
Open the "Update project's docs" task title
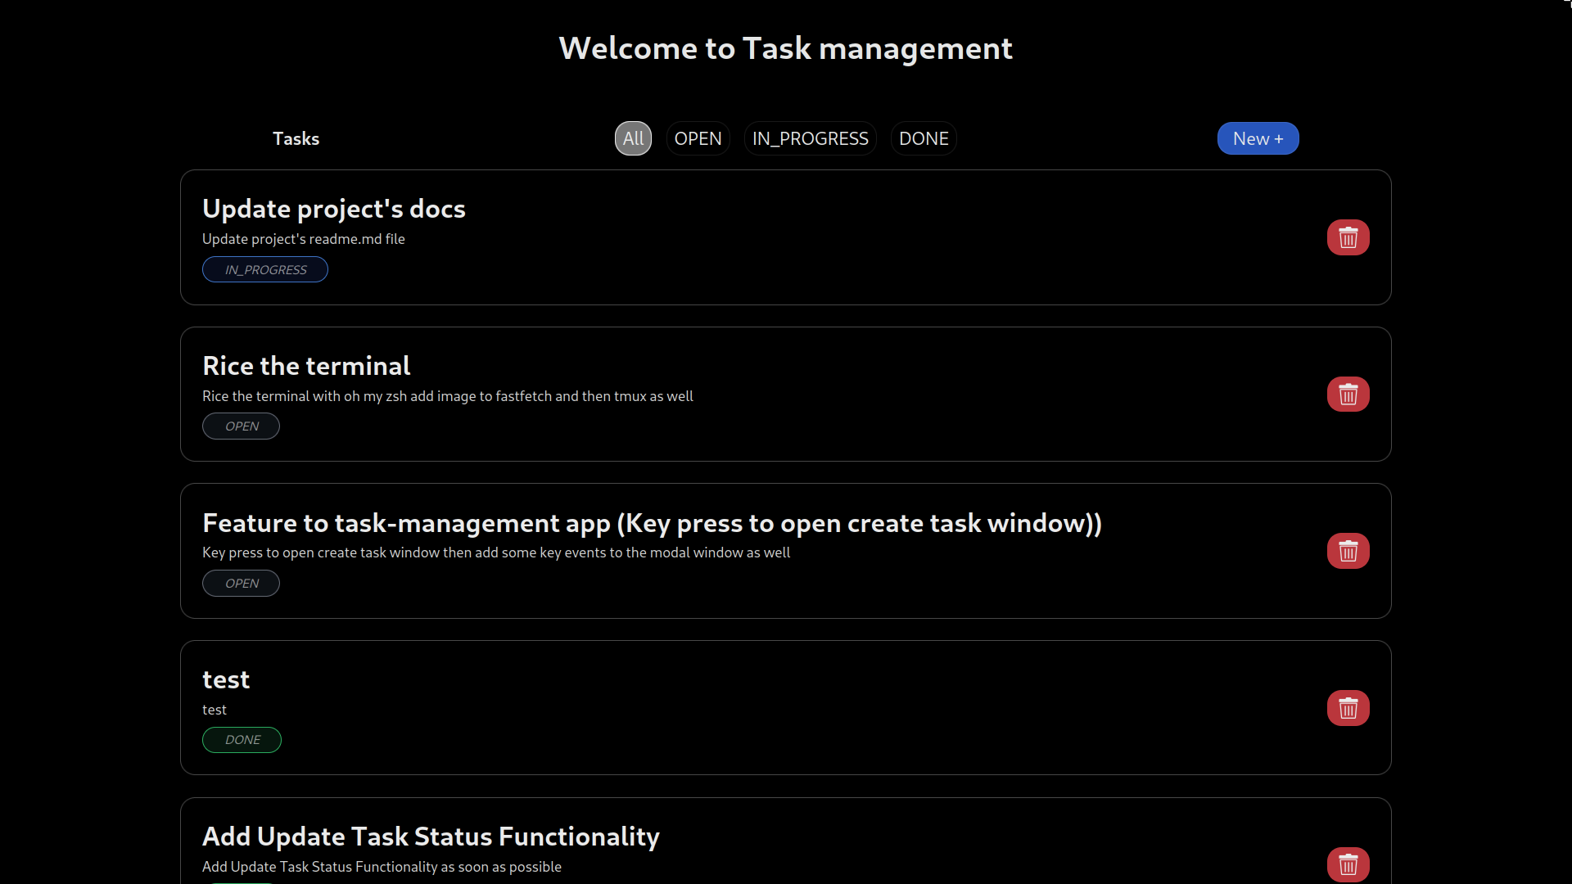point(333,209)
